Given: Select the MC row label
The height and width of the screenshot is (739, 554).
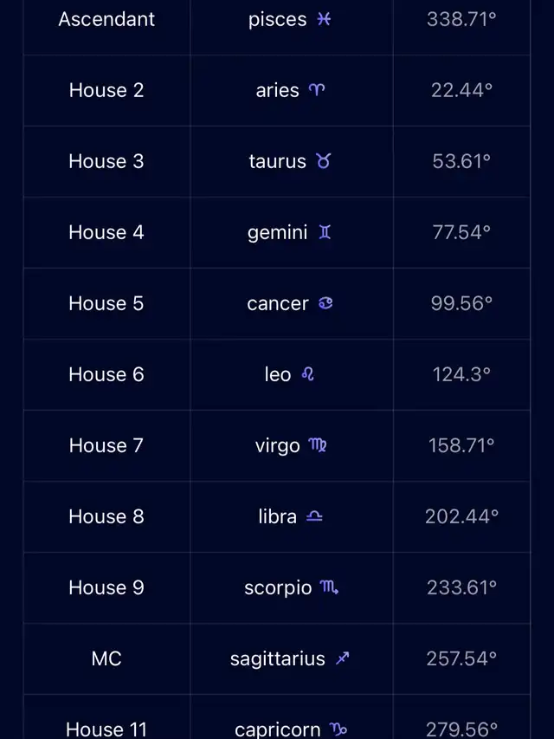Looking at the screenshot, I should pos(106,658).
